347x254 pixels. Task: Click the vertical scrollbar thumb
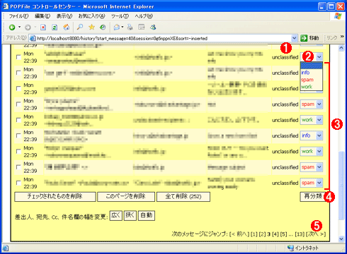pos(341,186)
